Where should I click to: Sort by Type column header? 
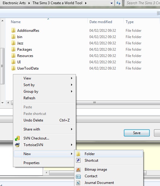coord(130,22)
